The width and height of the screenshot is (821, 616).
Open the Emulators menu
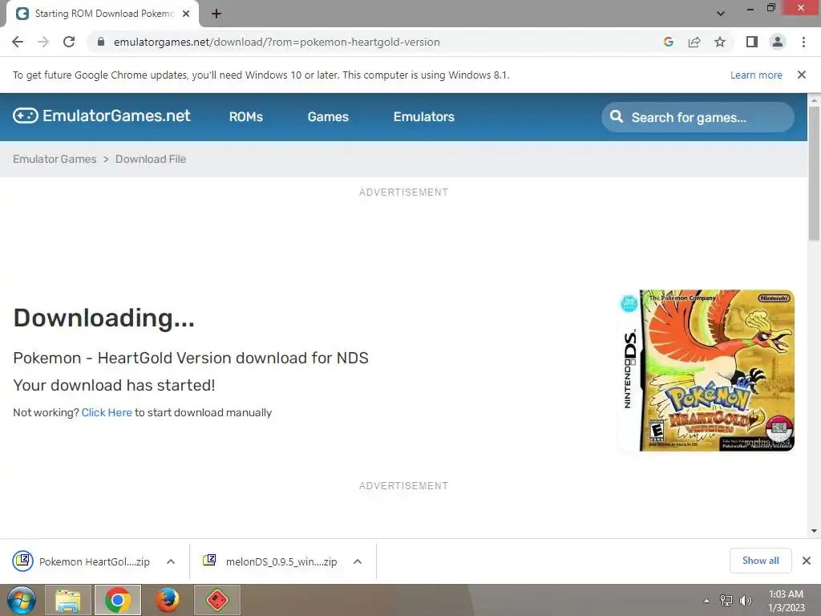[424, 117]
